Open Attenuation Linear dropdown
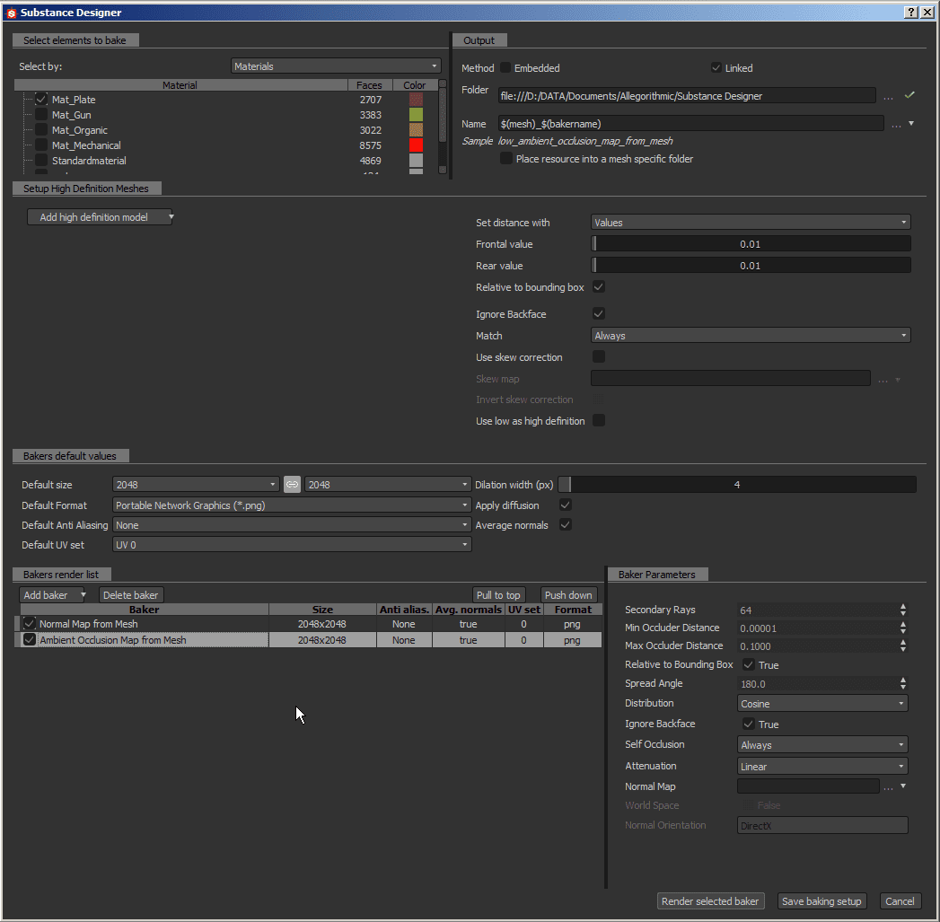 (x=822, y=766)
